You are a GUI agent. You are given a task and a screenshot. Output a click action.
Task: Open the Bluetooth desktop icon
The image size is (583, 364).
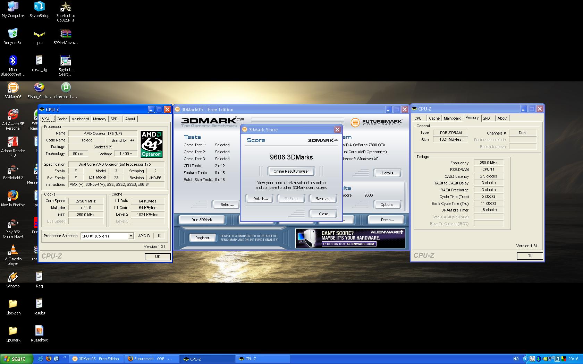[x=13, y=66]
